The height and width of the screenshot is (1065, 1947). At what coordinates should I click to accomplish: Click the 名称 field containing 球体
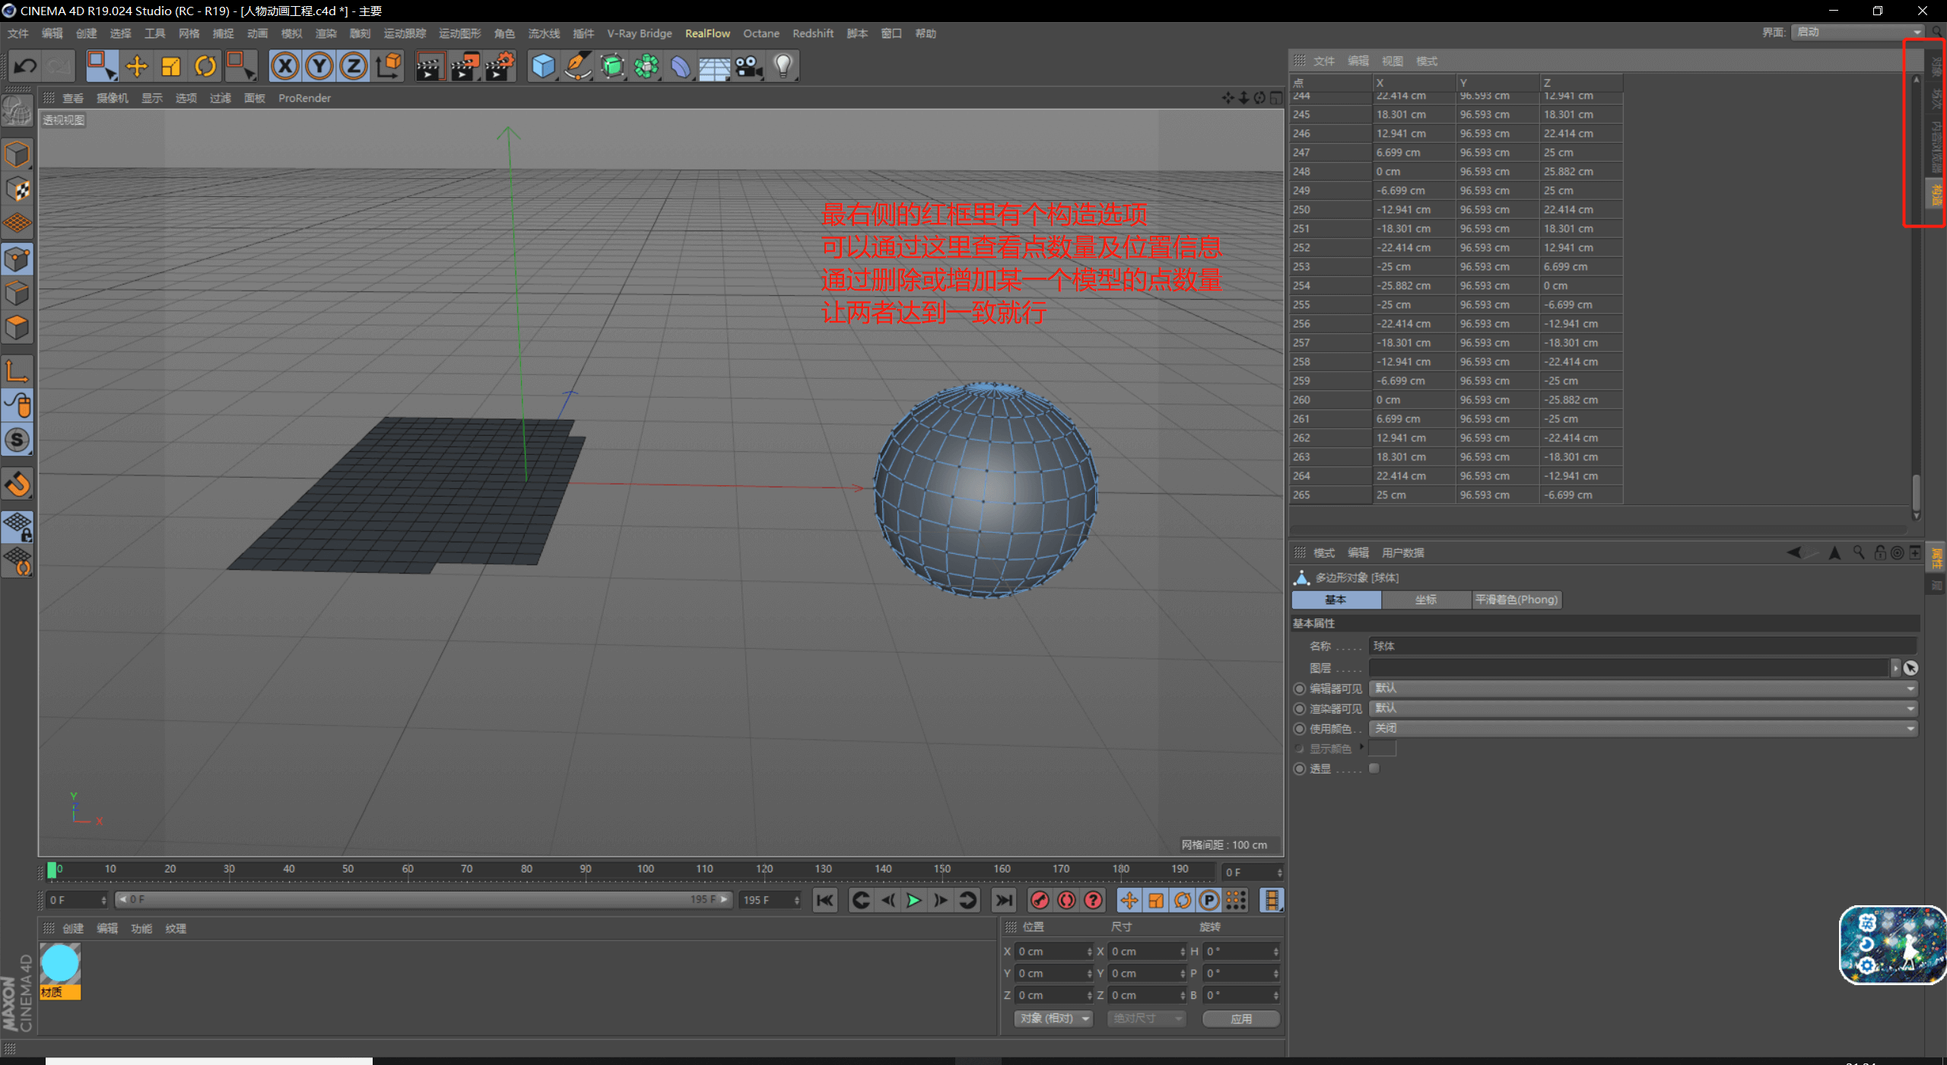tap(1643, 646)
